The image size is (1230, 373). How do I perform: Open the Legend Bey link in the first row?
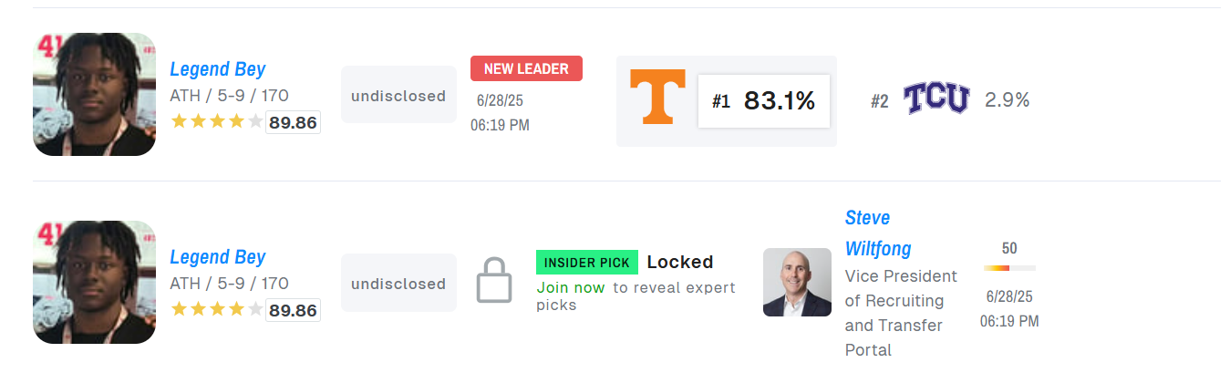218,69
